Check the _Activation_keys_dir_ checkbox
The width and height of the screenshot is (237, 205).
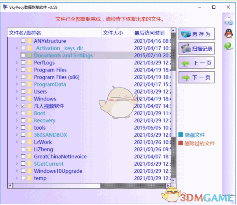23,48
